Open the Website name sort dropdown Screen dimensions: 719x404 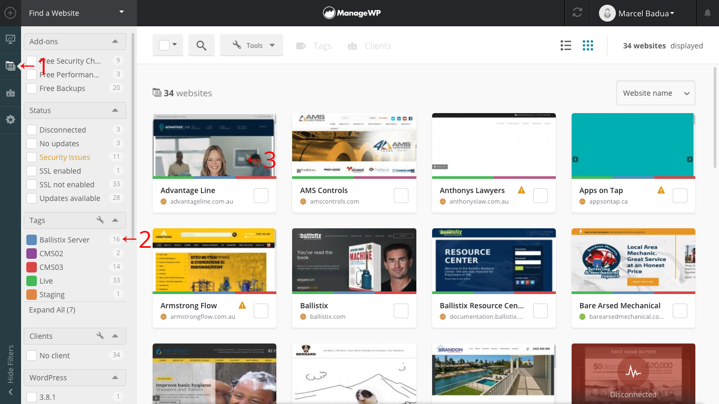pyautogui.click(x=655, y=93)
